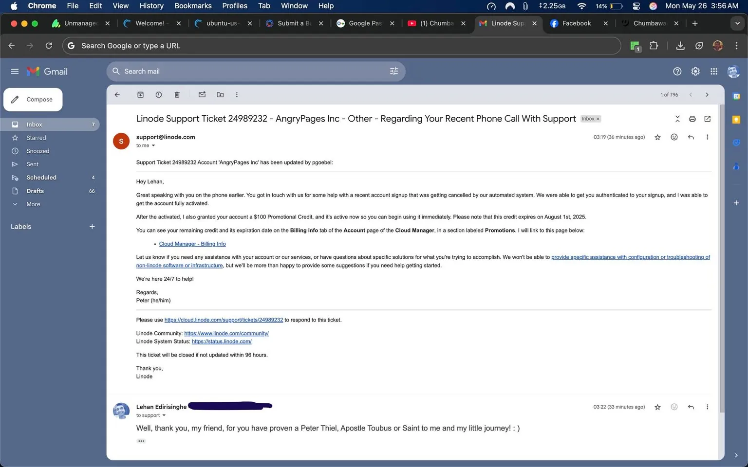Move the email to another folder

click(220, 94)
